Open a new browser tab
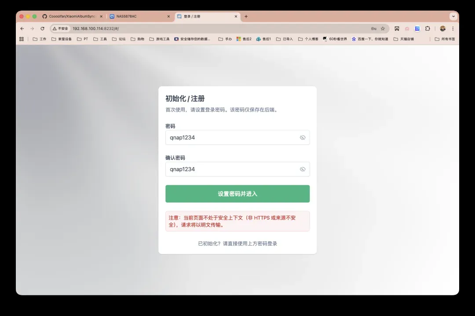Viewport: 475px width, 316px height. 246,16
